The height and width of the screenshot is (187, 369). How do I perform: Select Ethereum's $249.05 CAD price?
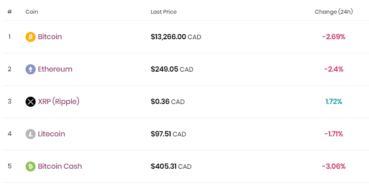pyautogui.click(x=172, y=69)
